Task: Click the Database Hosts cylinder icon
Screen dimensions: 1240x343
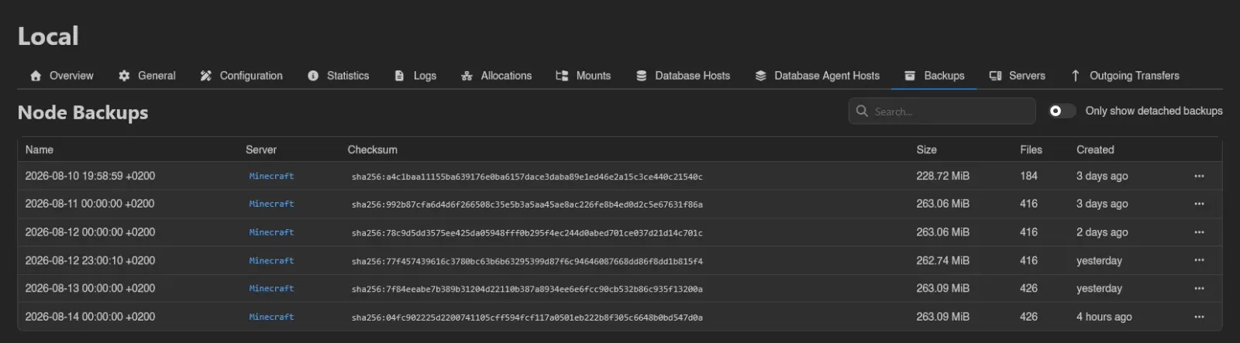Action: point(642,76)
